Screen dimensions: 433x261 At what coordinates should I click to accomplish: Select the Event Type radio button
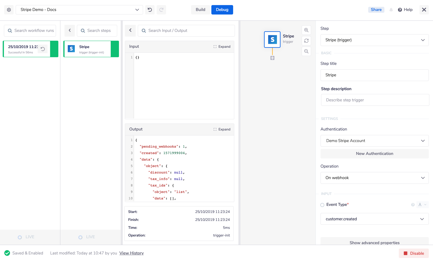pos(322,205)
